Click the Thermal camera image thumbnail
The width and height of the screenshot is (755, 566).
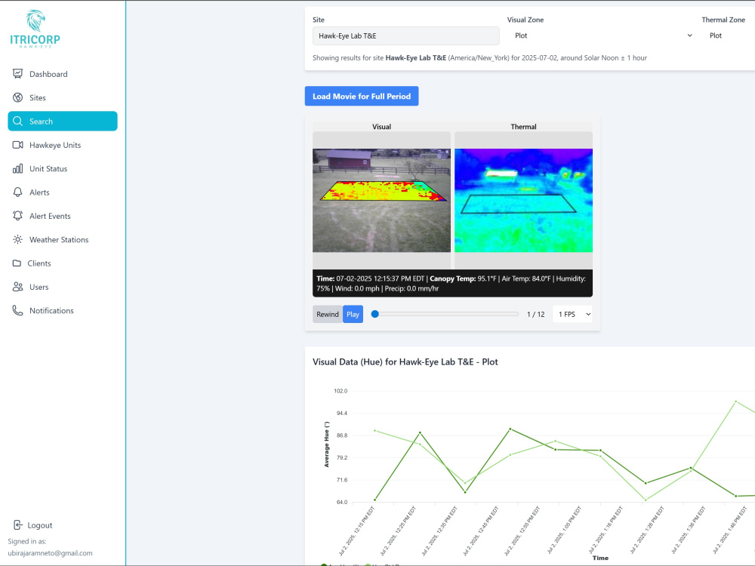tap(523, 200)
